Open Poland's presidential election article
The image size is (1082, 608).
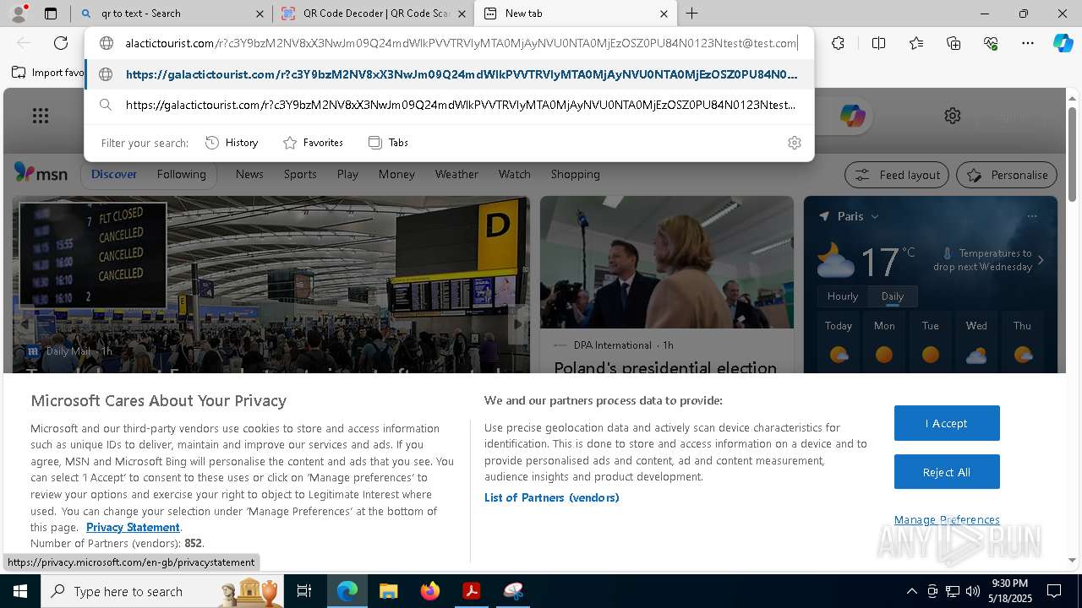665,368
